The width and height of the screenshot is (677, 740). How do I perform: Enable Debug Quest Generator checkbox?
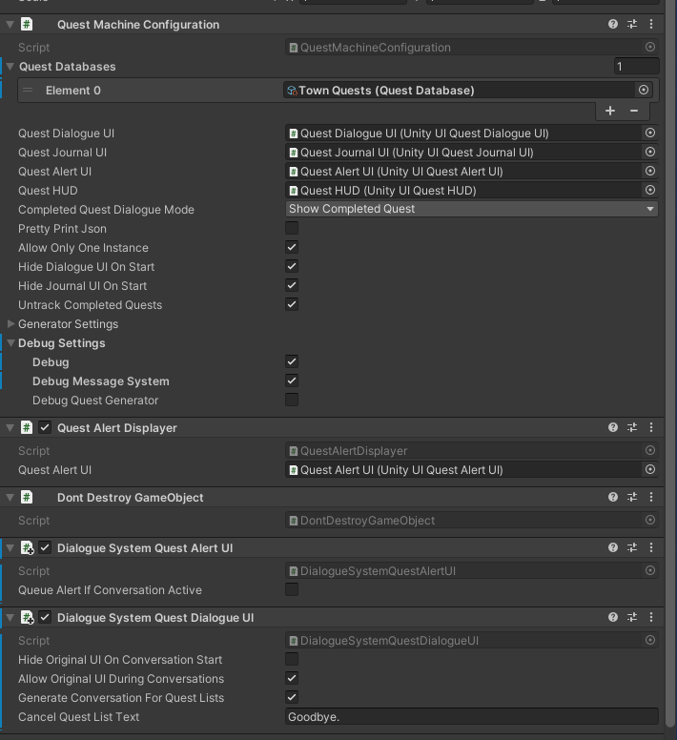(x=292, y=400)
